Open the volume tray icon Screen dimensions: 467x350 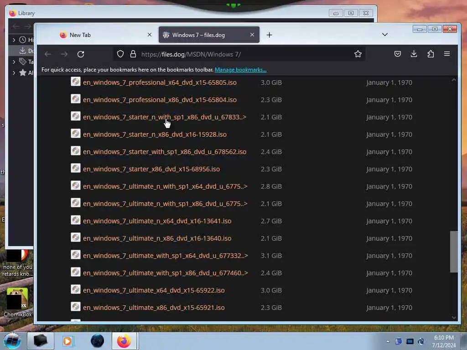point(421,341)
